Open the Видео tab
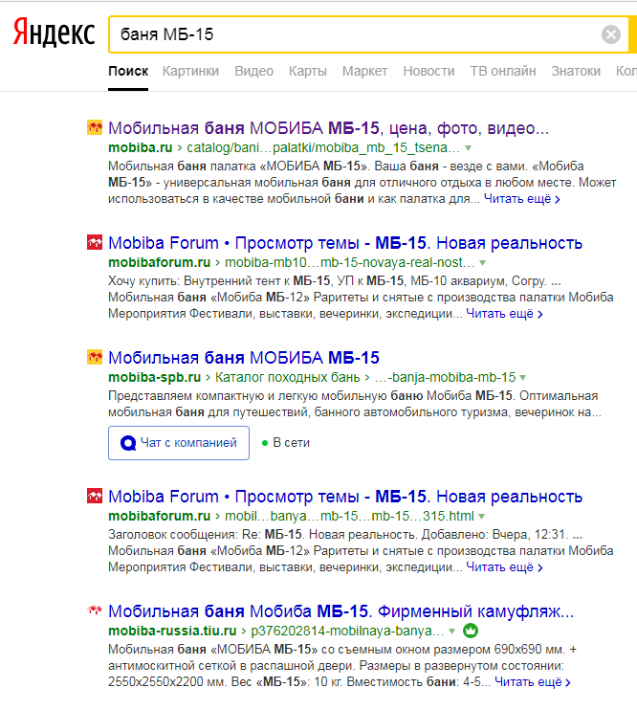This screenshot has height=710, width=637. [253, 71]
